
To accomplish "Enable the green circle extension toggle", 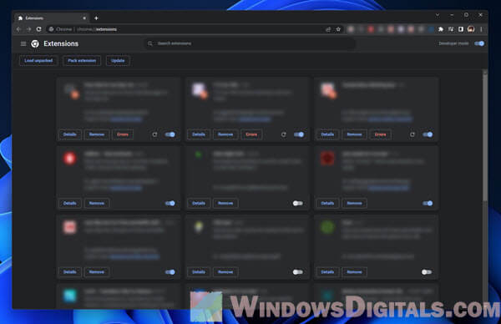I will click(x=427, y=272).
